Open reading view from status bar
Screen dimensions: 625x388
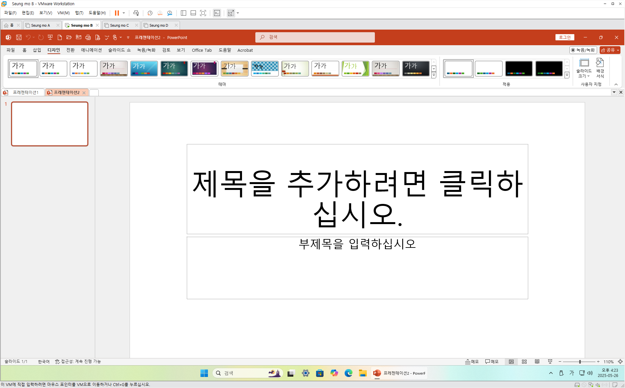[x=537, y=362]
